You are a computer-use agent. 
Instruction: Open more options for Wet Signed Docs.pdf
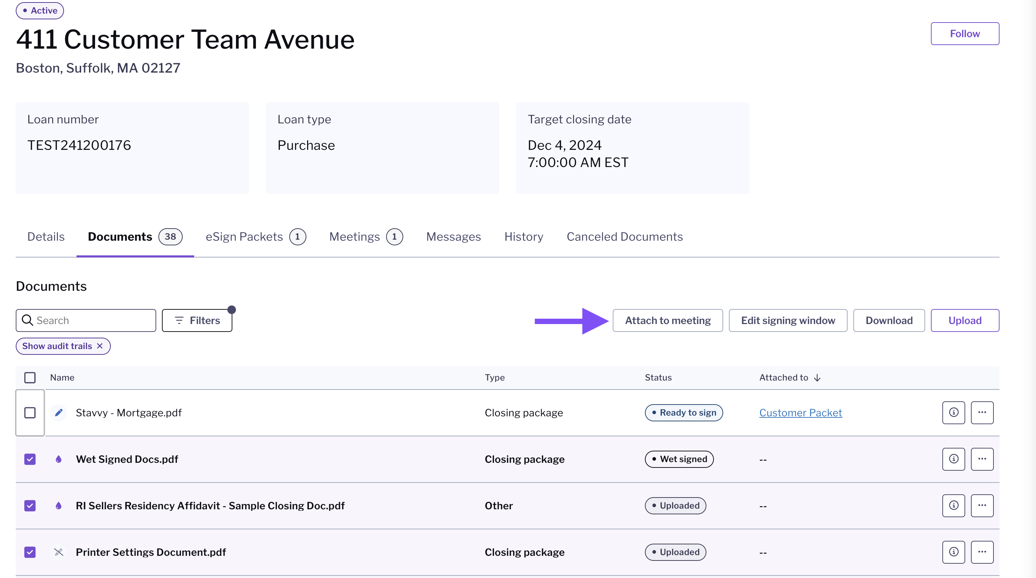pyautogui.click(x=982, y=459)
